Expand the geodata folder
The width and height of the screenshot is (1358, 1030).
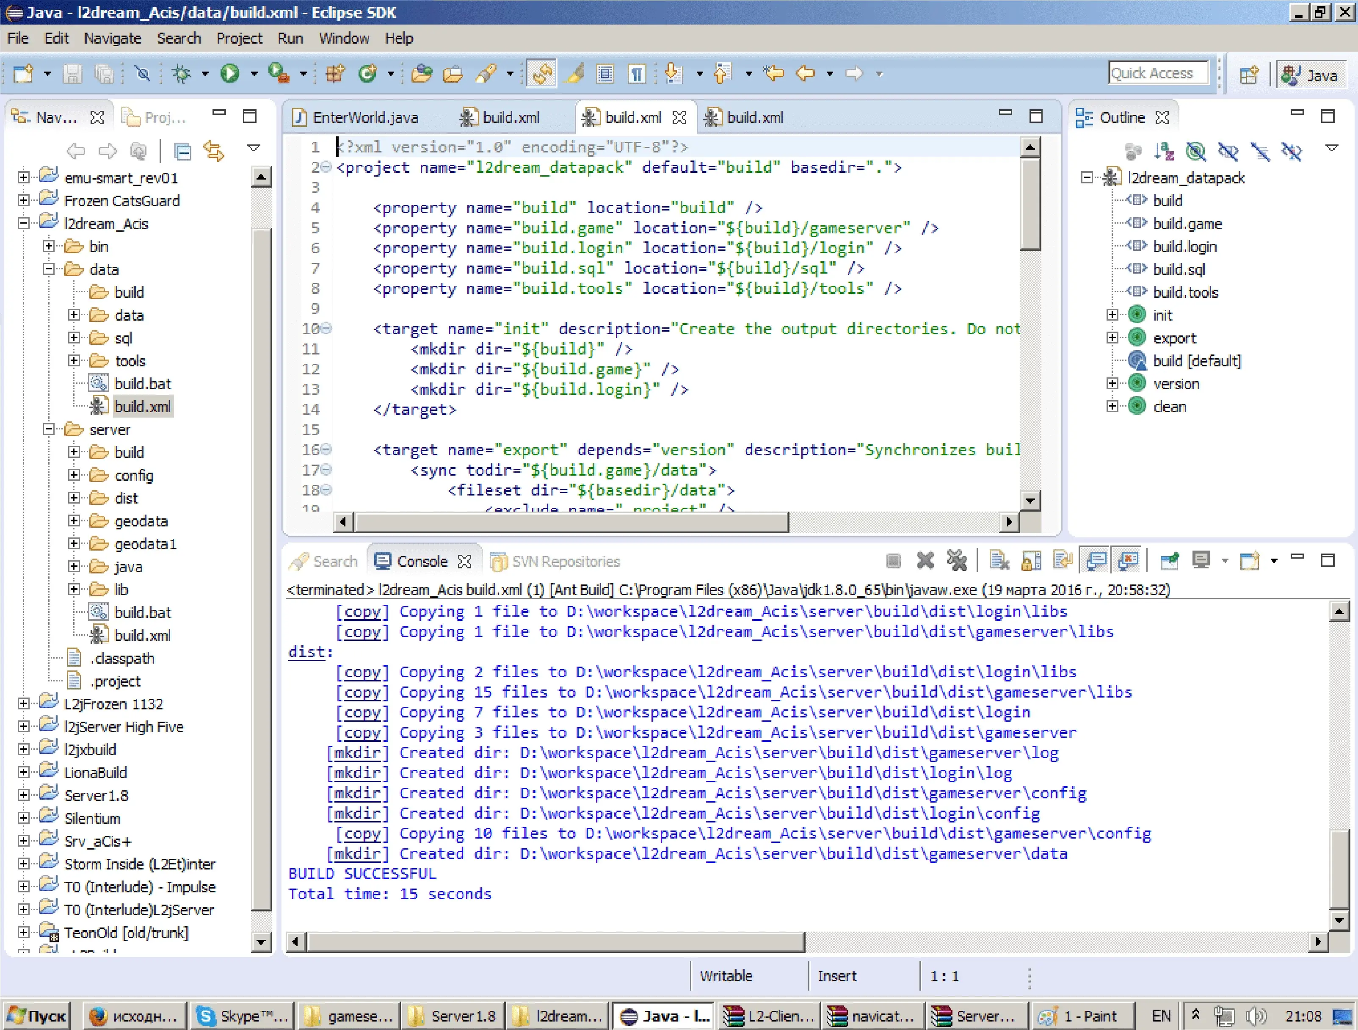(x=74, y=521)
